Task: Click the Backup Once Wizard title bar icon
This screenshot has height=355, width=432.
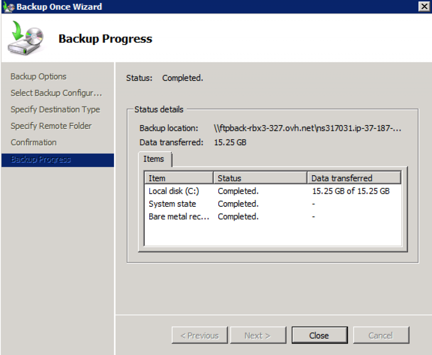Action: pyautogui.click(x=8, y=7)
